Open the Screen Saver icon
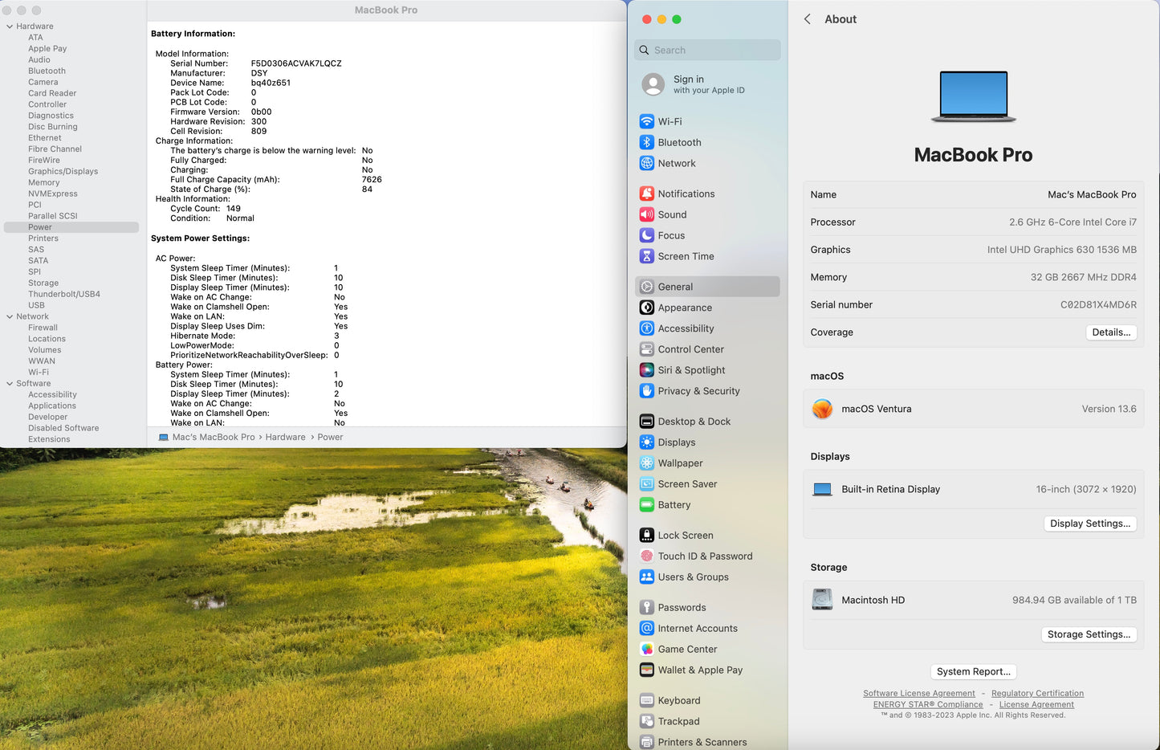 pyautogui.click(x=647, y=484)
